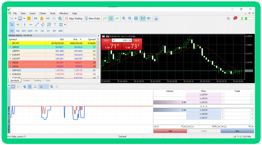
Task: Decrease the sl value with down arrow
Action: pos(155,127)
